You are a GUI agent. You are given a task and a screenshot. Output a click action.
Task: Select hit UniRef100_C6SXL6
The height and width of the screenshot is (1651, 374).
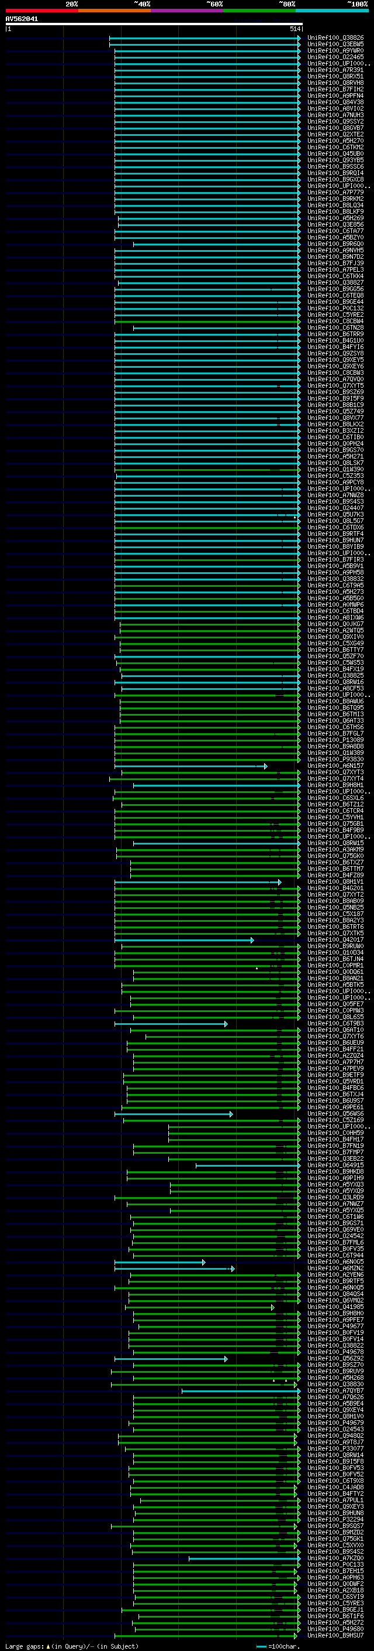pos(335,798)
